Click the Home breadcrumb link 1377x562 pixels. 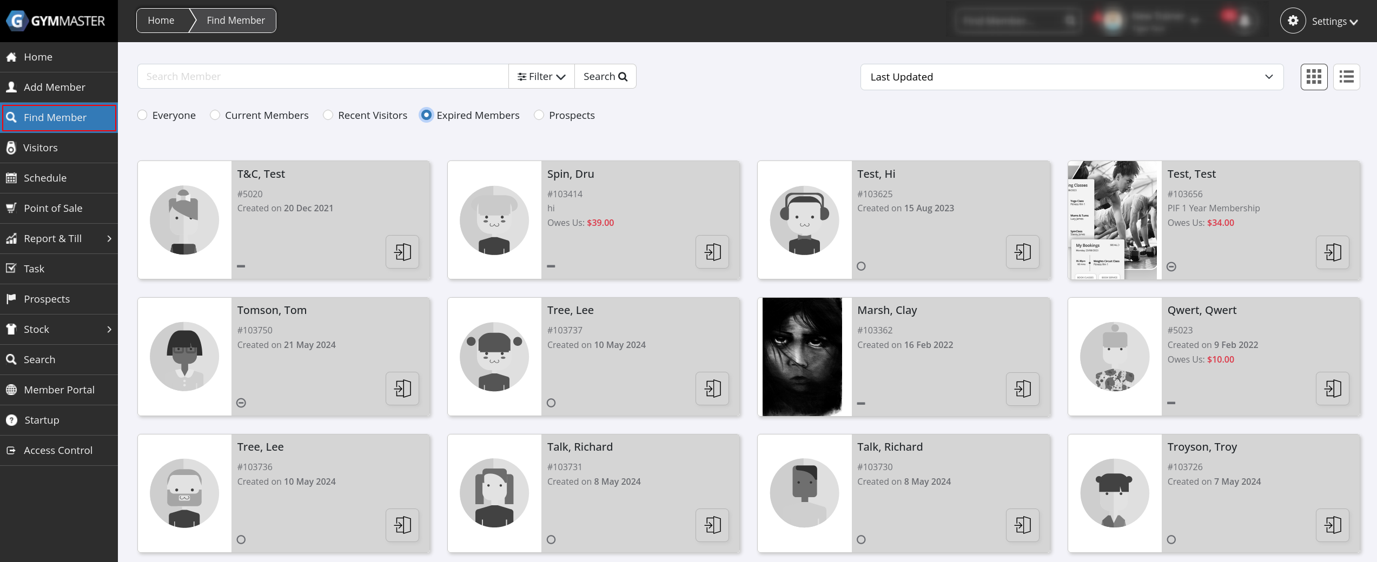[x=161, y=21]
